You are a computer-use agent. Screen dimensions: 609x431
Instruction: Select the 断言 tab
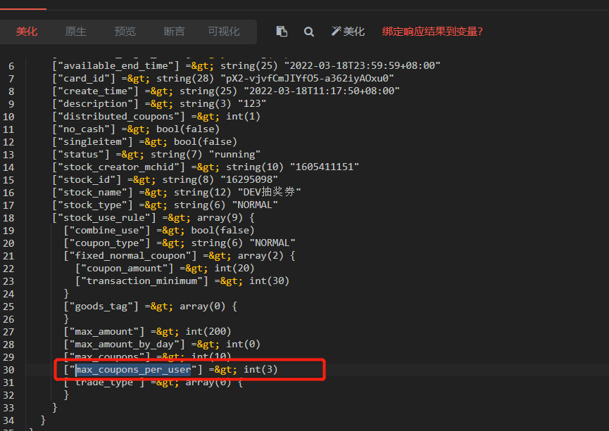tap(174, 32)
